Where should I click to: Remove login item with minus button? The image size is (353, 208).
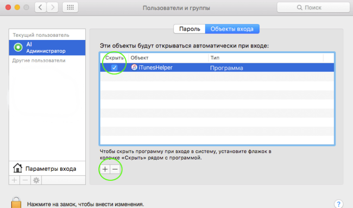coord(115,169)
